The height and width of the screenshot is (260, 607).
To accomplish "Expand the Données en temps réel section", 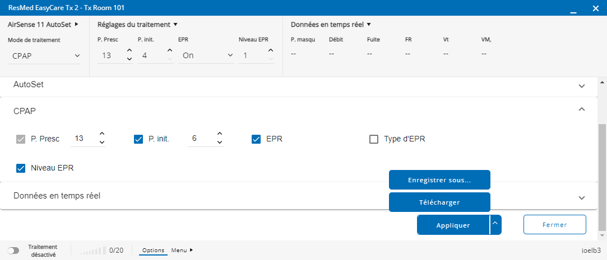I will coord(581,198).
